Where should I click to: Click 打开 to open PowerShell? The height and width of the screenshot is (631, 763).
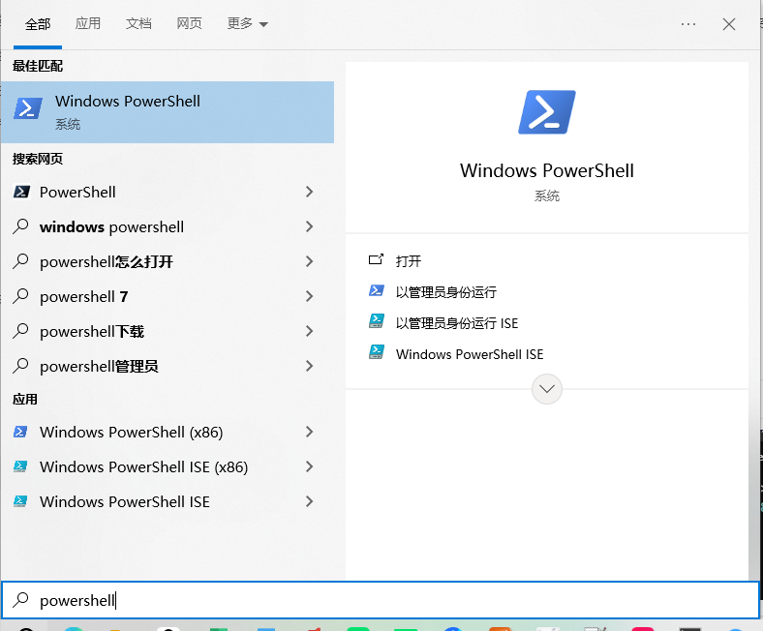409,261
